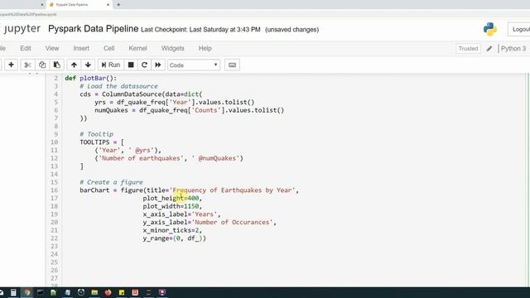Click the yrs = df_quake_freq['Year'] line

tap(175, 102)
